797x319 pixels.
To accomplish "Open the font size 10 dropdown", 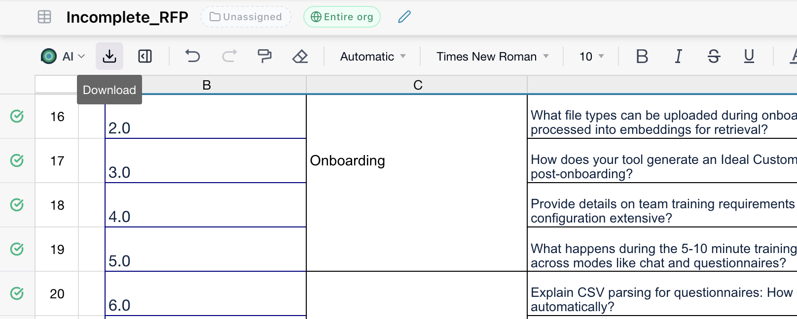I will [591, 57].
